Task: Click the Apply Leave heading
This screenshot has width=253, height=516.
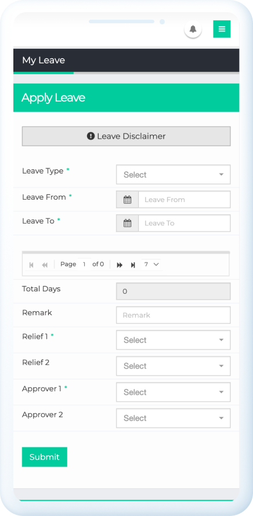Action: click(x=53, y=98)
